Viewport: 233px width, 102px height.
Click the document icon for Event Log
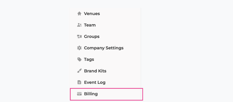pos(79,82)
